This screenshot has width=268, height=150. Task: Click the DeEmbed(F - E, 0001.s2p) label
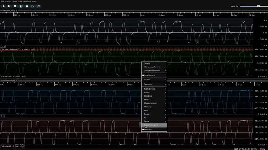point(13,146)
